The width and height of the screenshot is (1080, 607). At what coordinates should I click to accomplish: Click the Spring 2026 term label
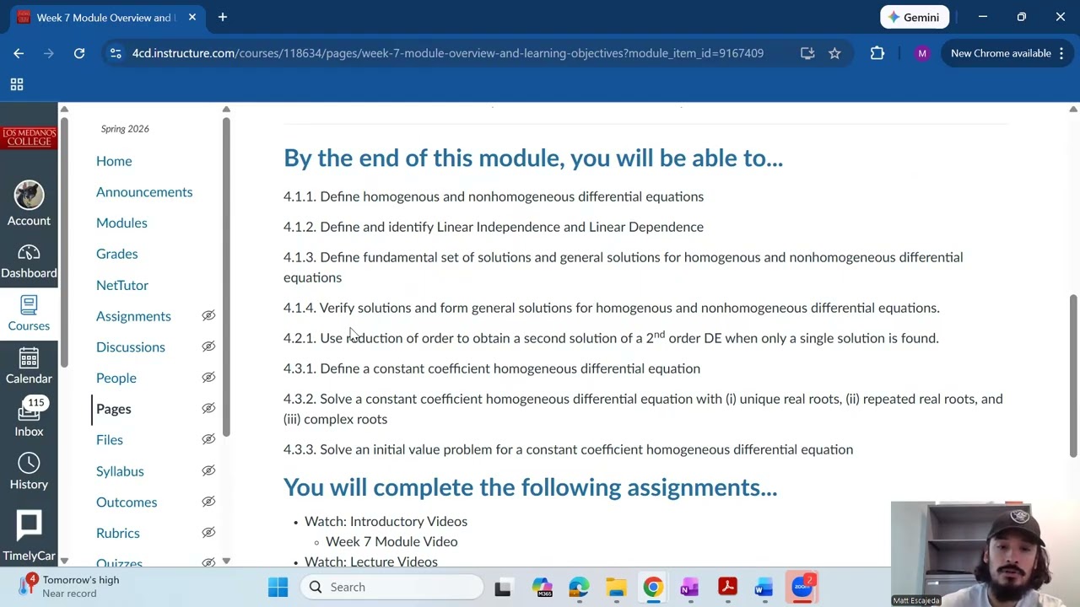point(125,129)
